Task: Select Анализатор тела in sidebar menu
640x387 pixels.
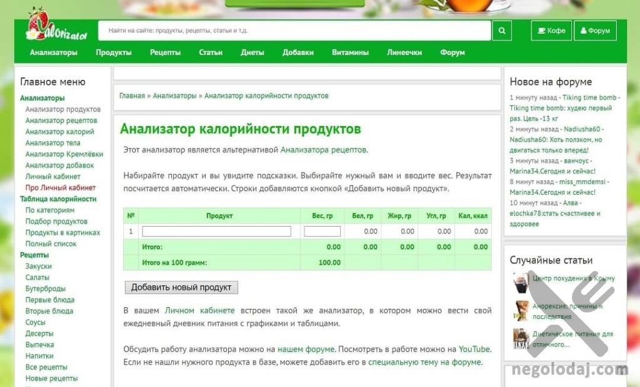Action: tap(52, 143)
